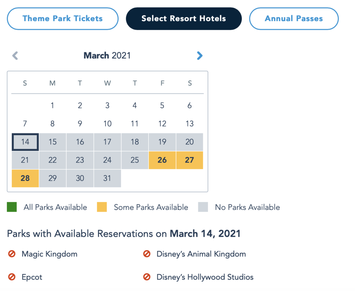355x291 pixels.
Task: Select the highlighted March 14 date
Action: 25,142
